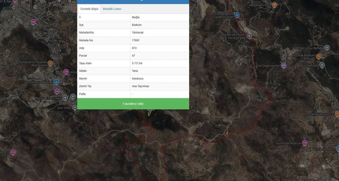
Task: Open Kozalak Bodrum Kahvaltı restaurant pin
Action: click(318, 56)
